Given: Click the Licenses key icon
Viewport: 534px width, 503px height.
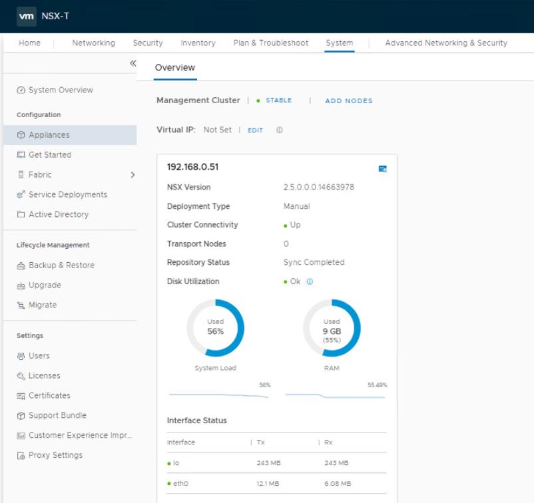Looking at the screenshot, I should 21,376.
